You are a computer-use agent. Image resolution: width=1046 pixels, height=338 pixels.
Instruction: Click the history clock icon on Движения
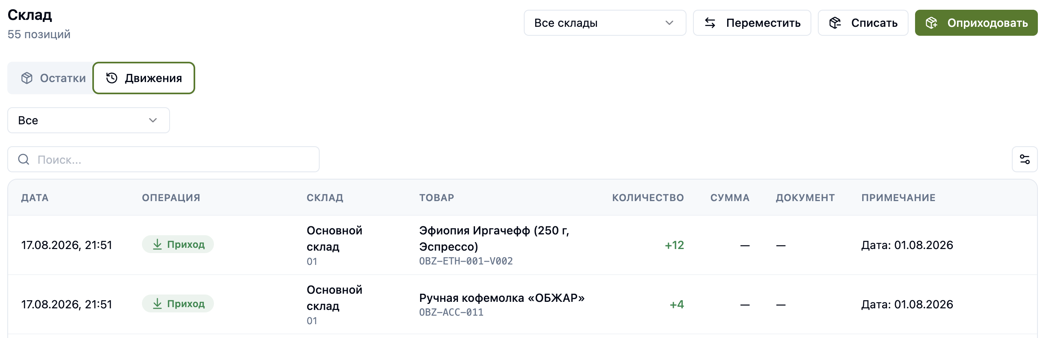pos(112,78)
